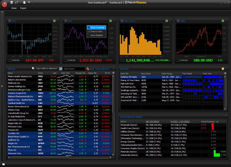
Task: Close the AAPL chart panel
Action: click(x=226, y=21)
